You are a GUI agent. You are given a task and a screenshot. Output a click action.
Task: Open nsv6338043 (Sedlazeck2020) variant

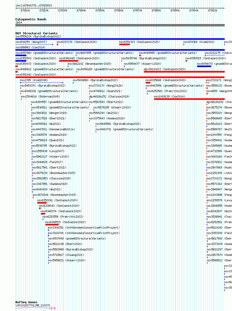point(59,206)
